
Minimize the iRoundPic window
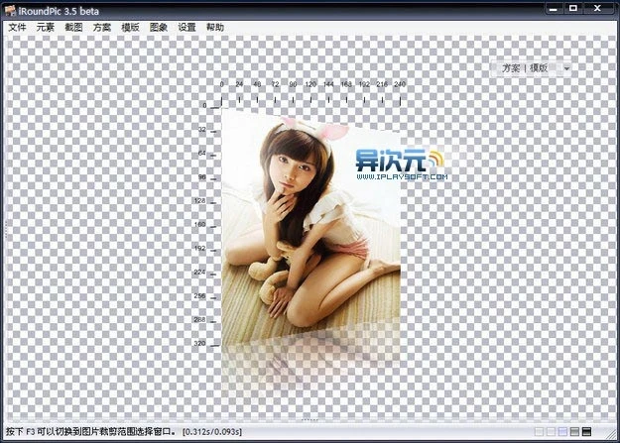tap(554, 9)
